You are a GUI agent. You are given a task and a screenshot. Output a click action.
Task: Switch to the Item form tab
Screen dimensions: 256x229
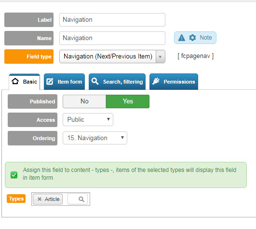pyautogui.click(x=64, y=82)
